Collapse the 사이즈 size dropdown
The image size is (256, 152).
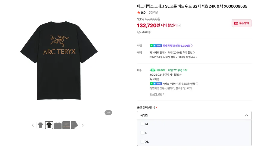click(194, 116)
